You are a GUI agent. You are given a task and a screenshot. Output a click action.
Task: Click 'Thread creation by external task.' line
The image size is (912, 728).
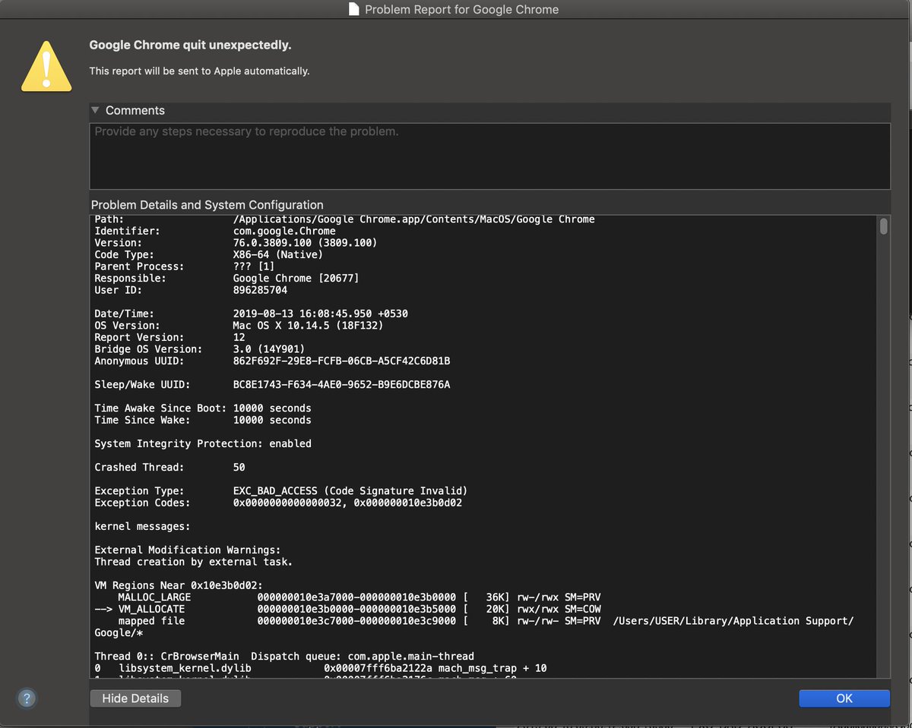point(194,562)
